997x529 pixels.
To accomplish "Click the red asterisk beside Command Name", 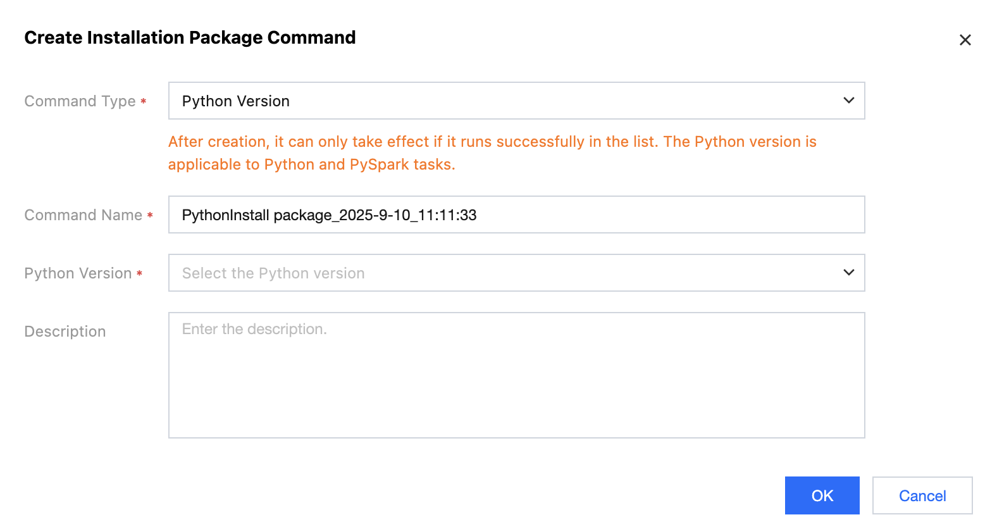I will 150,216.
